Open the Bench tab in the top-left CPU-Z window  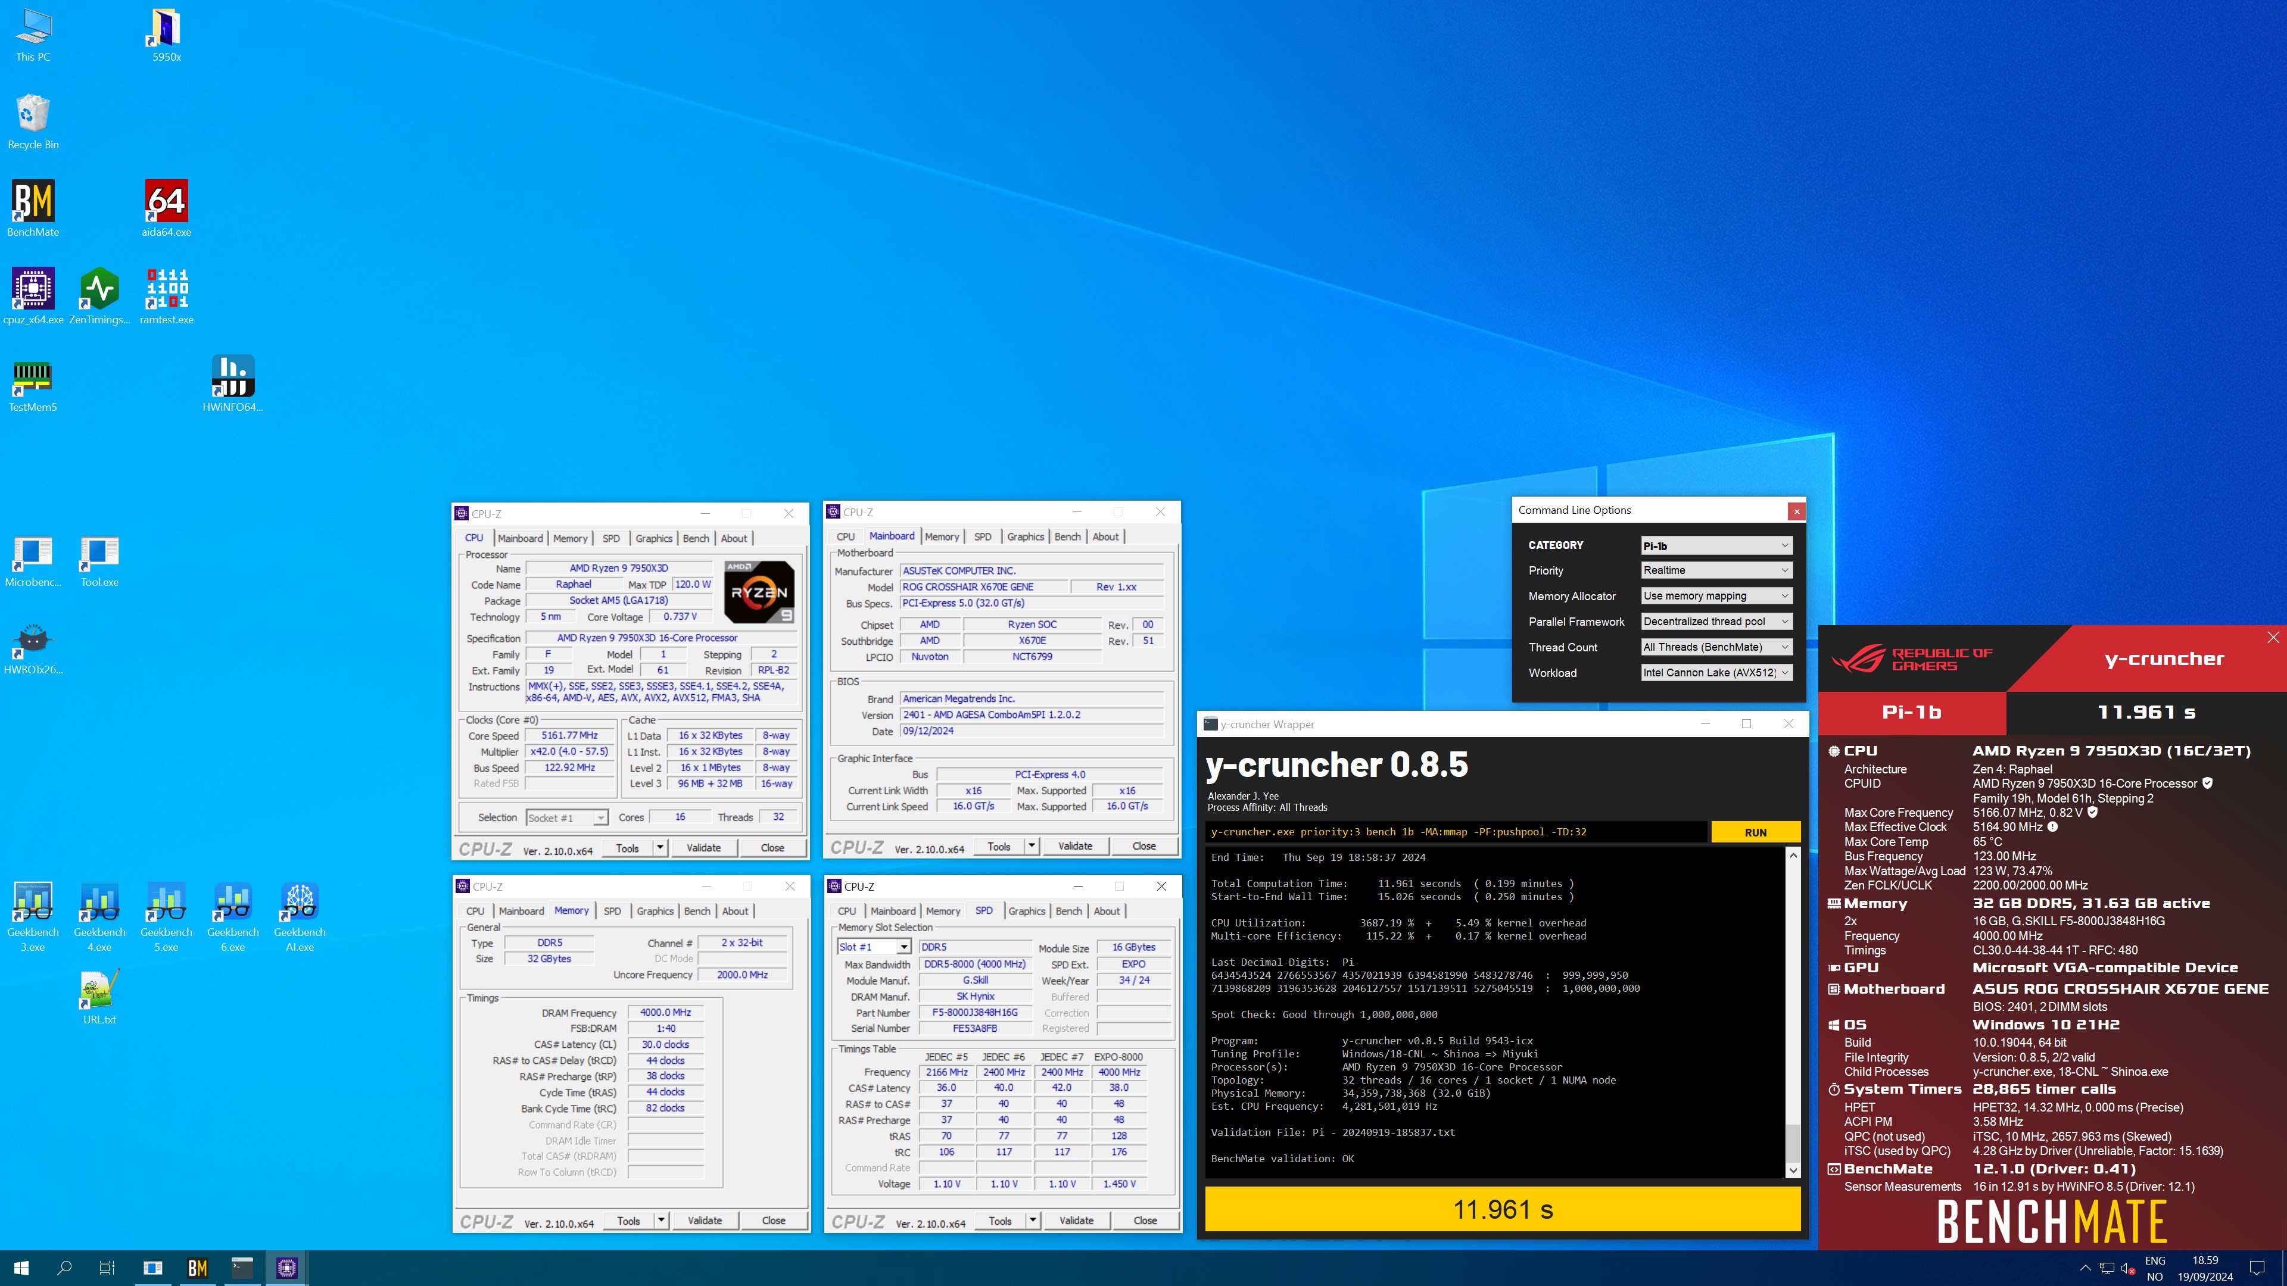(696, 538)
